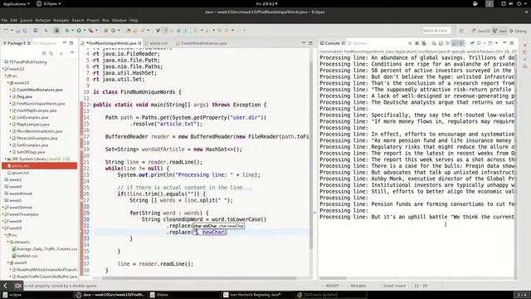The width and height of the screenshot is (531, 299).
Task: Click the Debug bug icon in toolbar
Action: click(67, 31)
